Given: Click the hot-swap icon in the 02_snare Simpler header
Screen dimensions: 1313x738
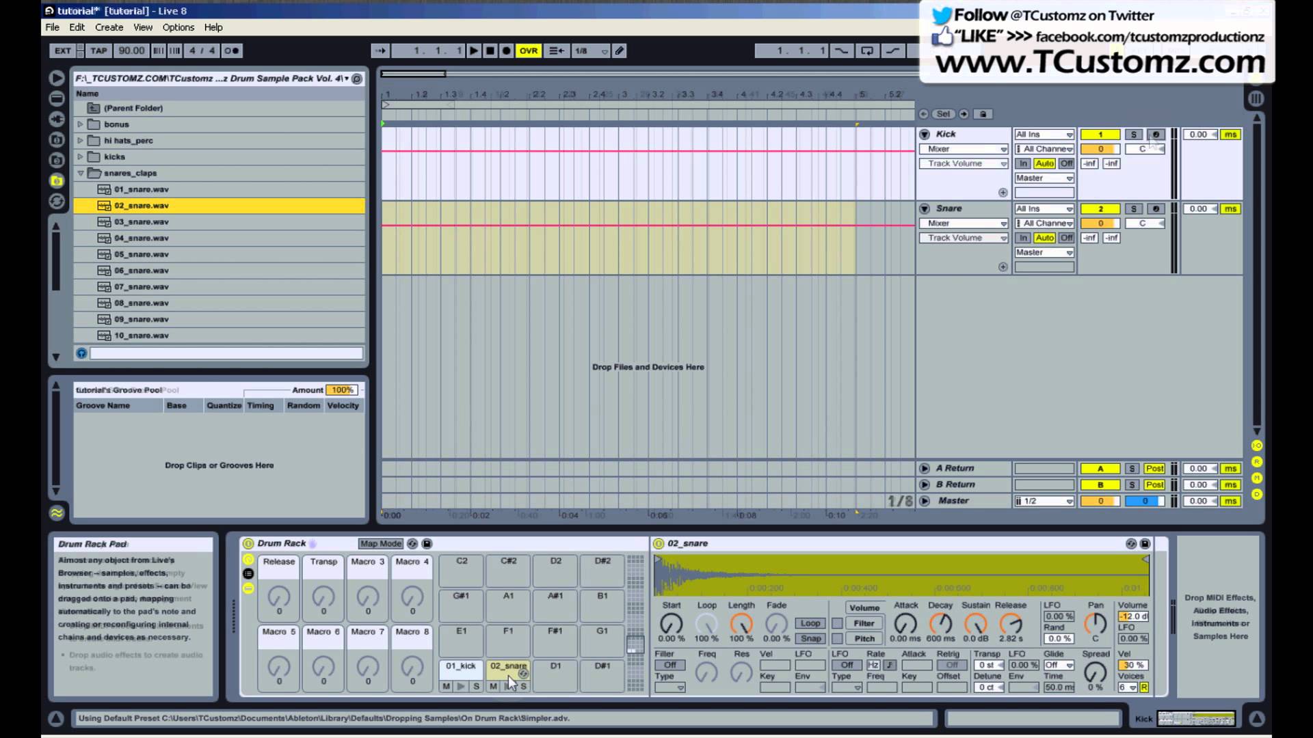Looking at the screenshot, I should coord(1130,543).
